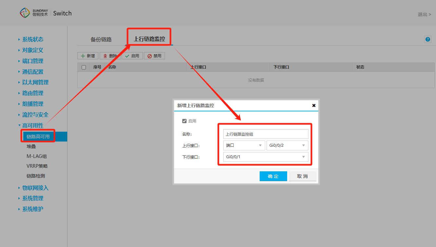Viewport: 436px width, 247px height.
Task: Click the Switch product title
Action: point(62,13)
